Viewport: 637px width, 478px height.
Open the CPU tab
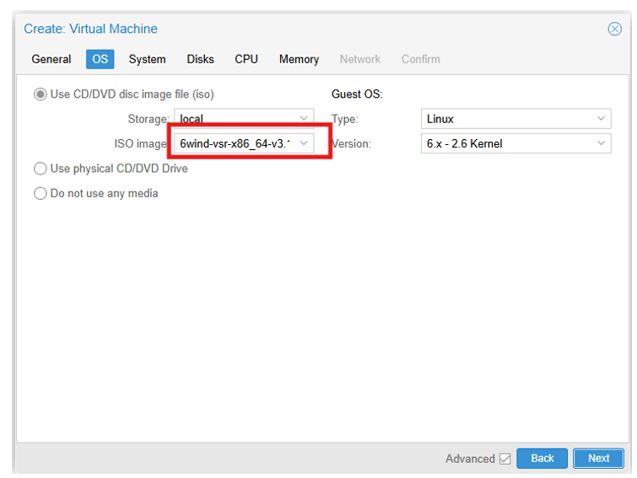click(x=246, y=59)
